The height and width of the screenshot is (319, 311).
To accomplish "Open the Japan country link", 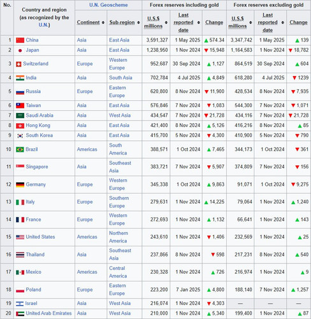I will (x=33, y=50).
